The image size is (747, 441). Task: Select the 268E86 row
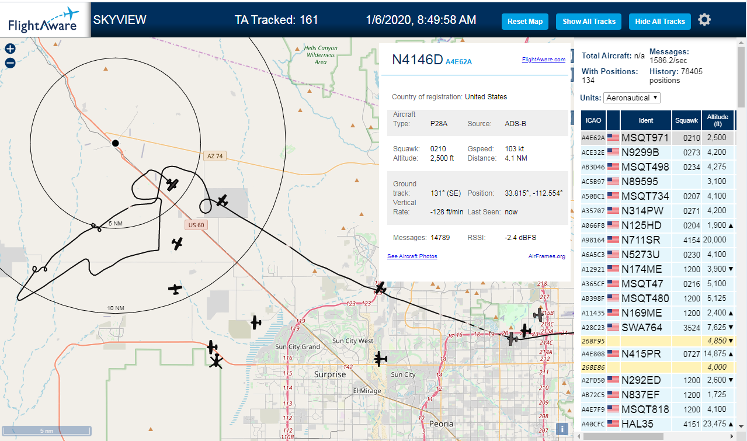coord(658,367)
